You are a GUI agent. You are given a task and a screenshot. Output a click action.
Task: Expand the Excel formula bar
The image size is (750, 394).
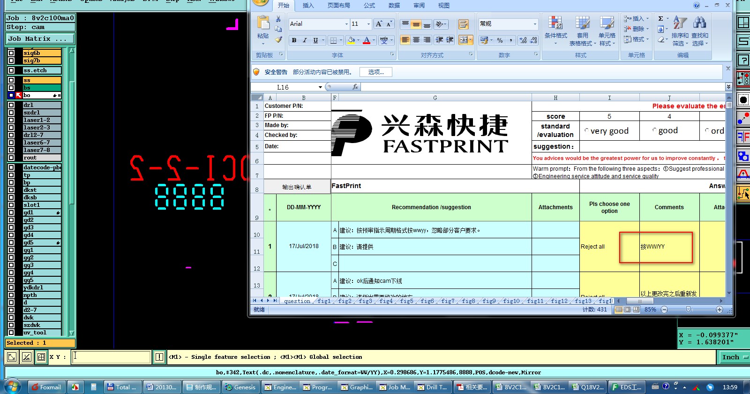point(728,87)
